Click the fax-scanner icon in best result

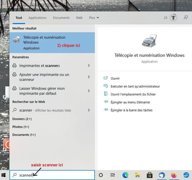point(17,40)
